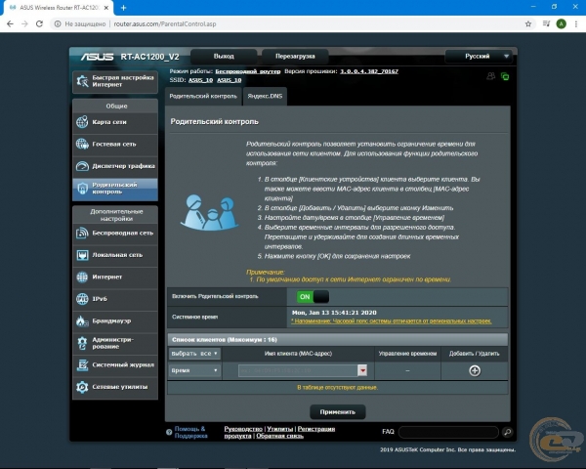The height and width of the screenshot is (469, 586).
Task: Open the browser three-dot menu
Action: pyautogui.click(x=576, y=23)
